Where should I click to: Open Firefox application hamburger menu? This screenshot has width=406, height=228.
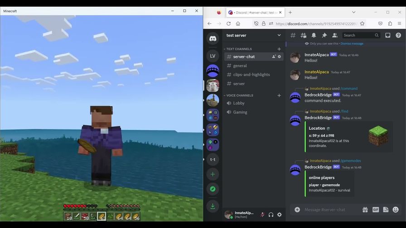tap(400, 24)
